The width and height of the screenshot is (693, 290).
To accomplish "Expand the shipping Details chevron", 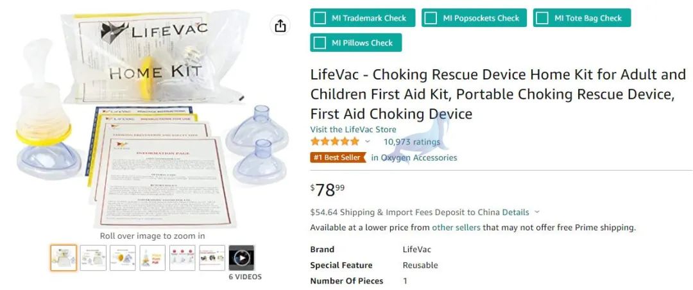I will 537,212.
